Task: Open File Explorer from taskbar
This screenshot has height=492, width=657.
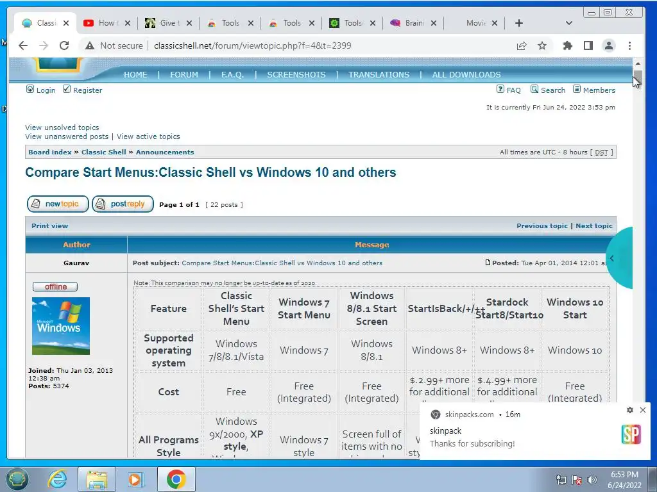Action: click(97, 479)
